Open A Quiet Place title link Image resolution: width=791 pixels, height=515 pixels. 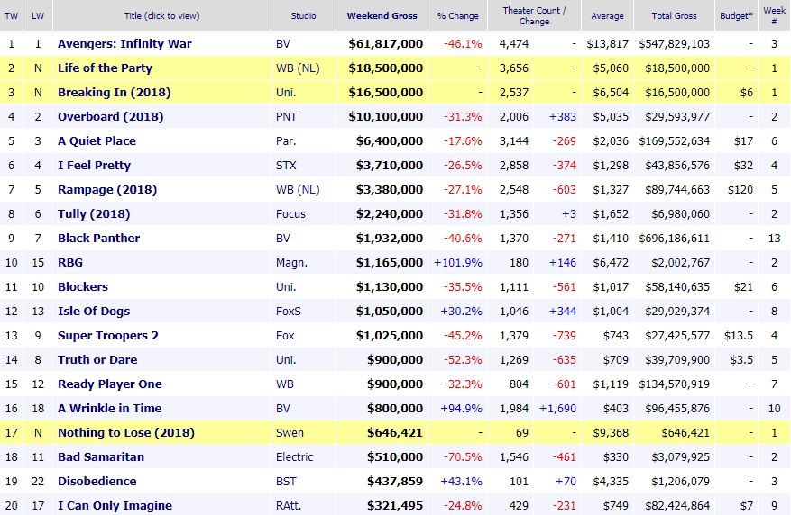[97, 141]
